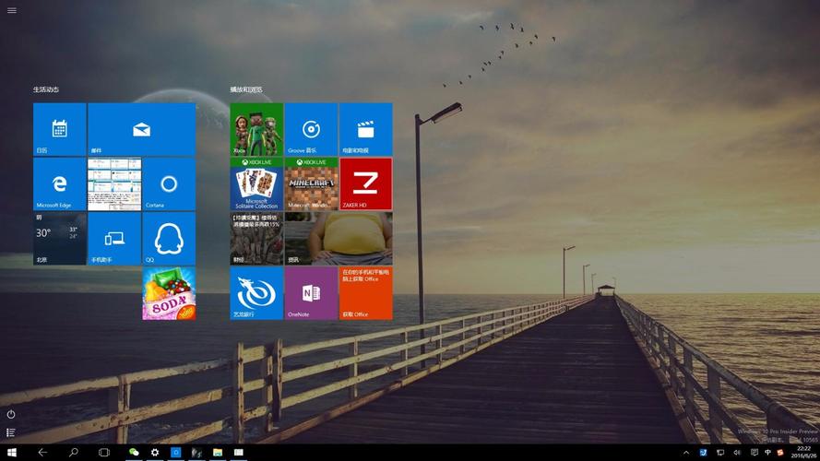Open File Explorer on the taskbar
Screen dimensions: 820x461
coord(218,453)
